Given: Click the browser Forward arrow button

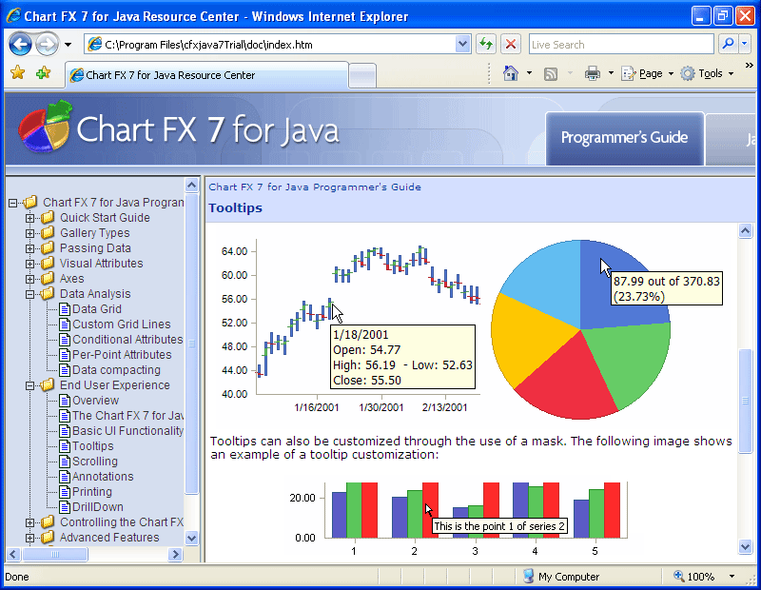Looking at the screenshot, I should (x=47, y=45).
